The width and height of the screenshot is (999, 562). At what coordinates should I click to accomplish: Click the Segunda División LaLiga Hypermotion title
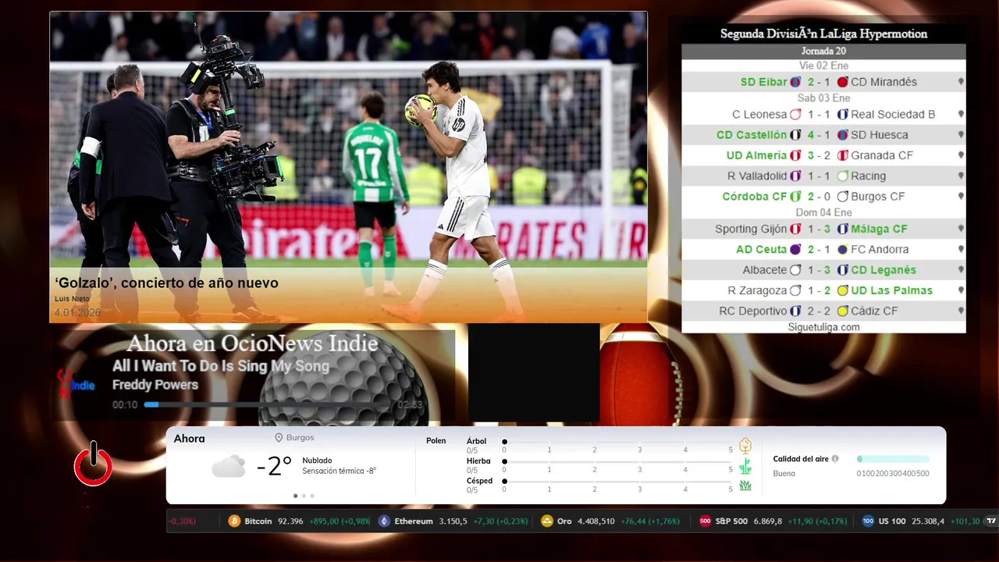point(823,34)
